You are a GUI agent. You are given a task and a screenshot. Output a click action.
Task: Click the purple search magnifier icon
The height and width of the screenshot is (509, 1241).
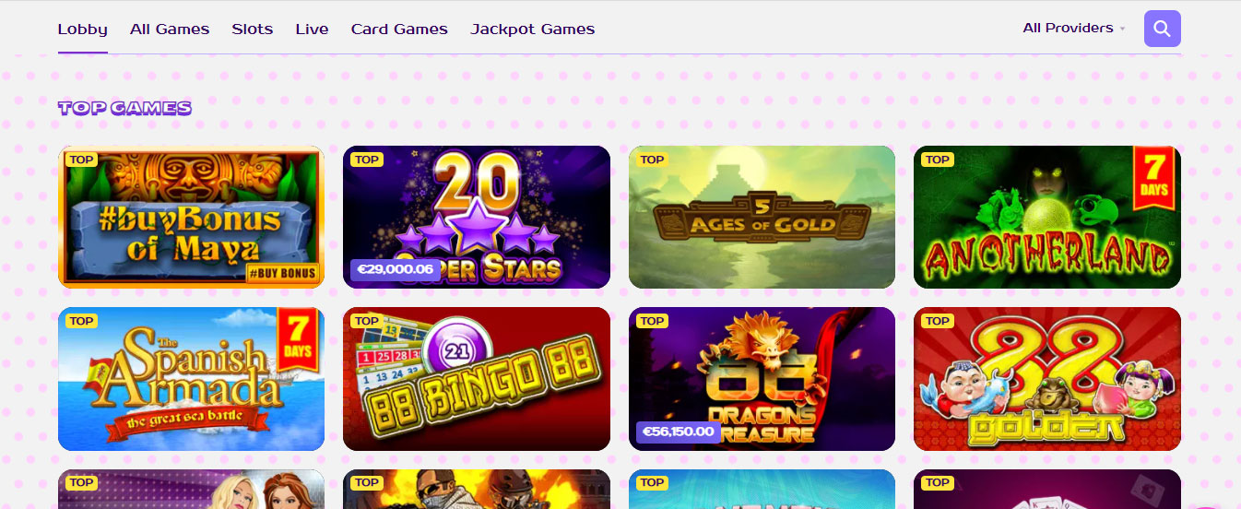(x=1162, y=29)
